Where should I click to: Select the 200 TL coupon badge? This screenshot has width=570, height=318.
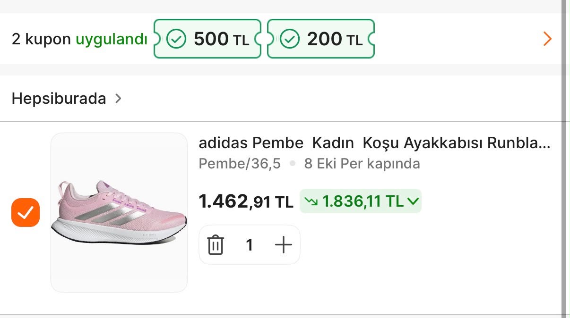click(321, 39)
